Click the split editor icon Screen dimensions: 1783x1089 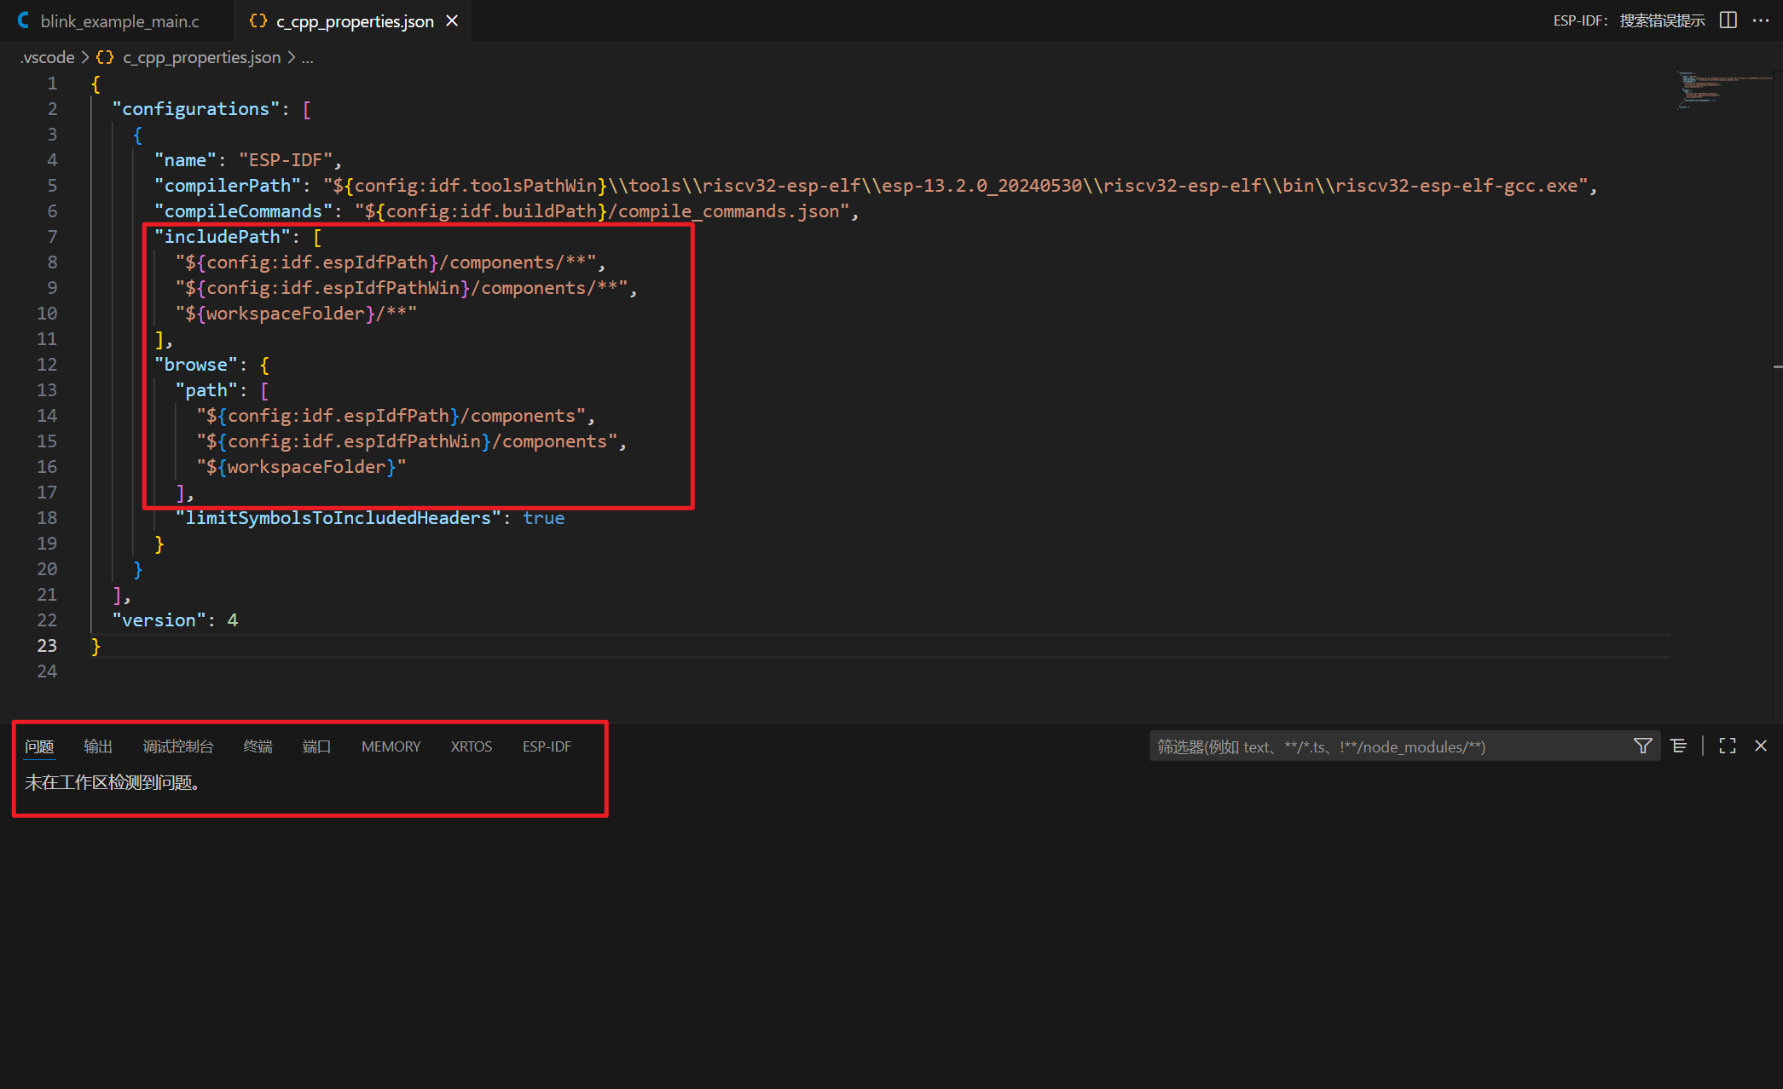tap(1728, 20)
